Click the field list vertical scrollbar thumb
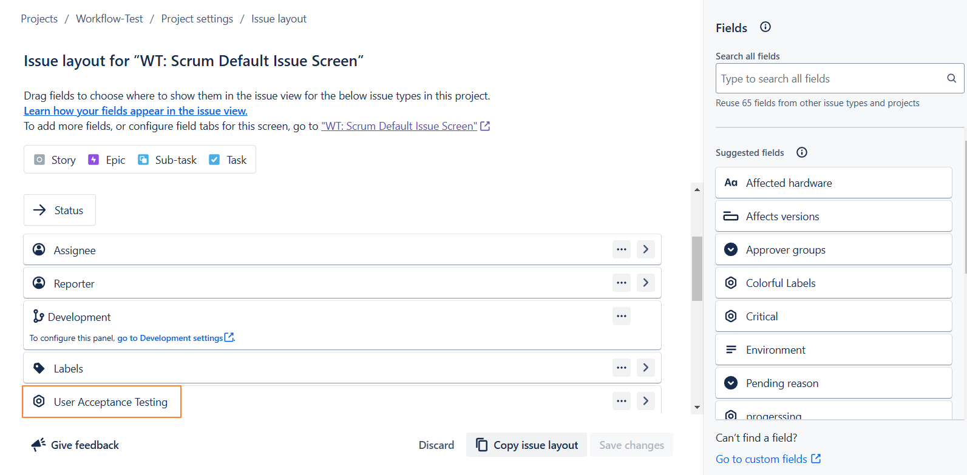 pyautogui.click(x=697, y=268)
